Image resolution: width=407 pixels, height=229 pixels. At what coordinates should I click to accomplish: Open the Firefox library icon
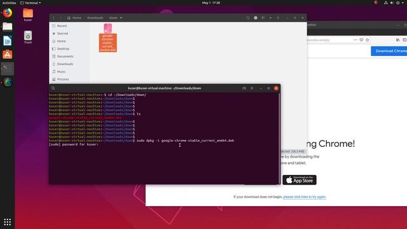pos(398,40)
